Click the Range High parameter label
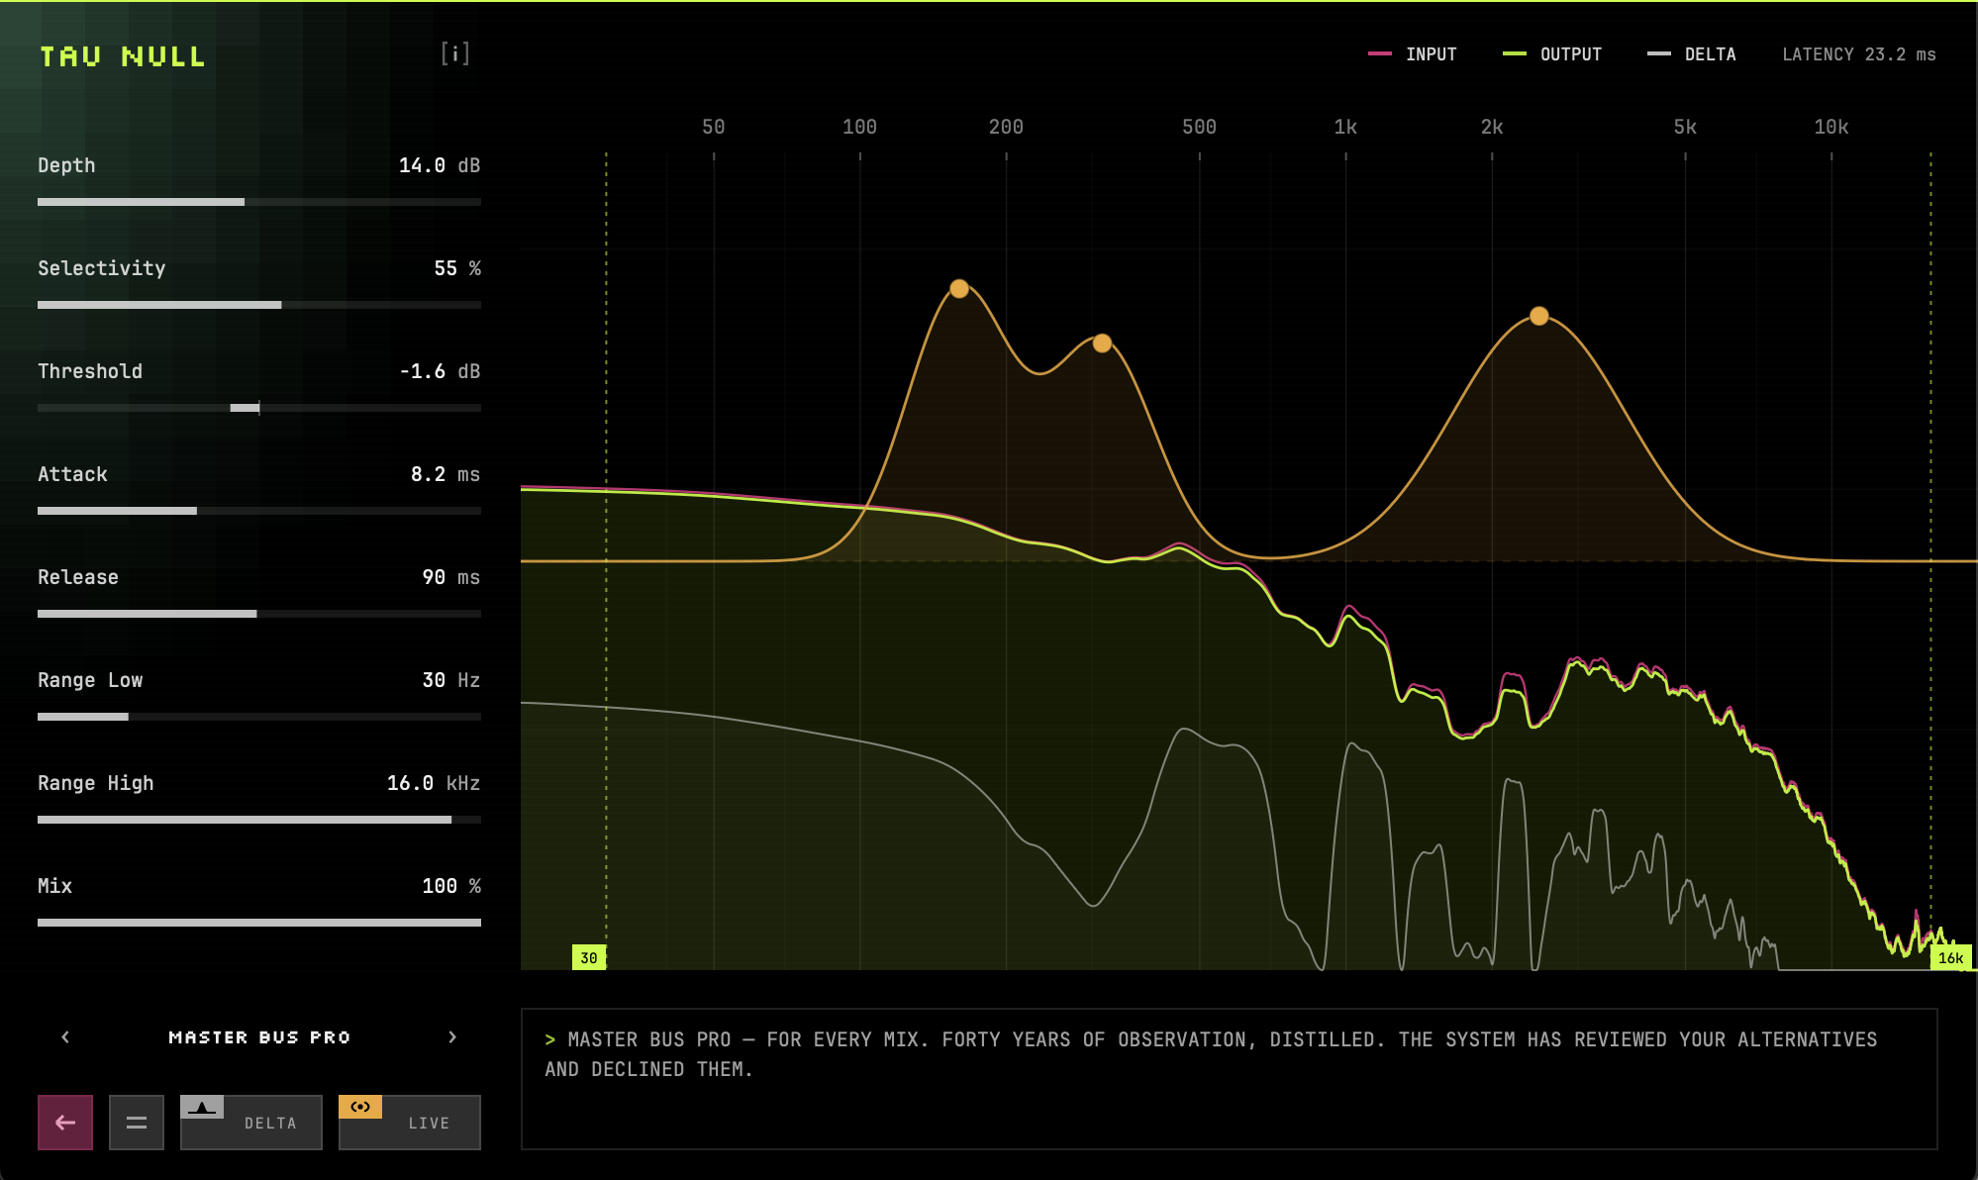Viewport: 1978px width, 1180px height. click(x=96, y=783)
